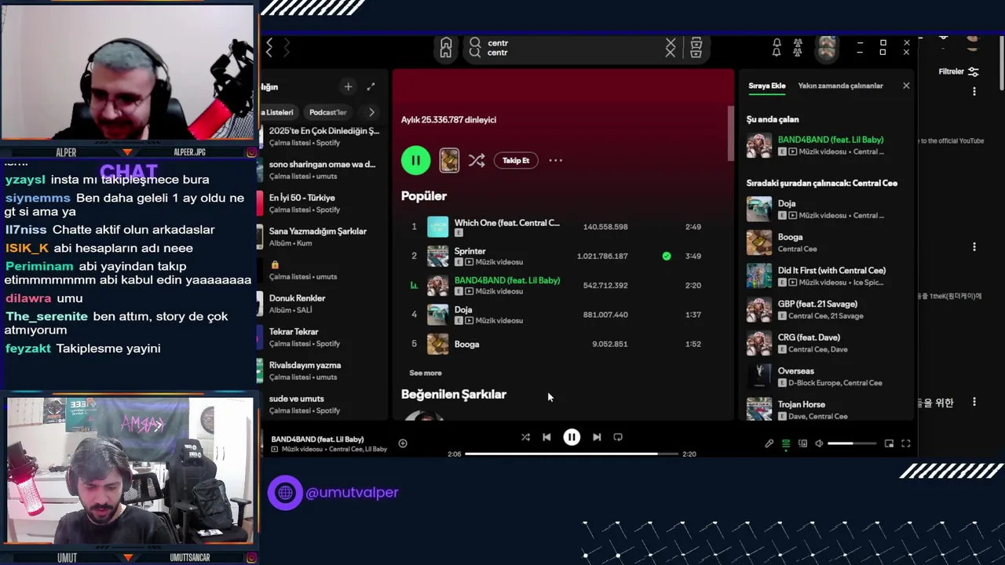Open notifications bell in Spotify

coord(777,48)
